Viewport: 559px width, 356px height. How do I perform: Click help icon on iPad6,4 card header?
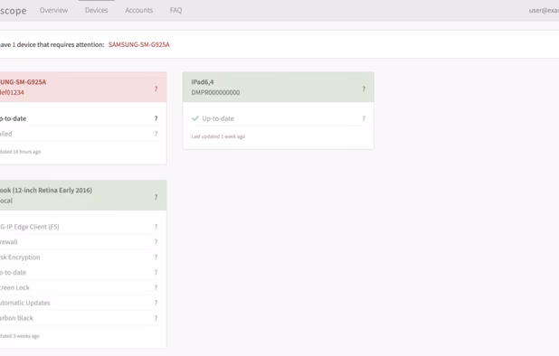click(x=364, y=89)
